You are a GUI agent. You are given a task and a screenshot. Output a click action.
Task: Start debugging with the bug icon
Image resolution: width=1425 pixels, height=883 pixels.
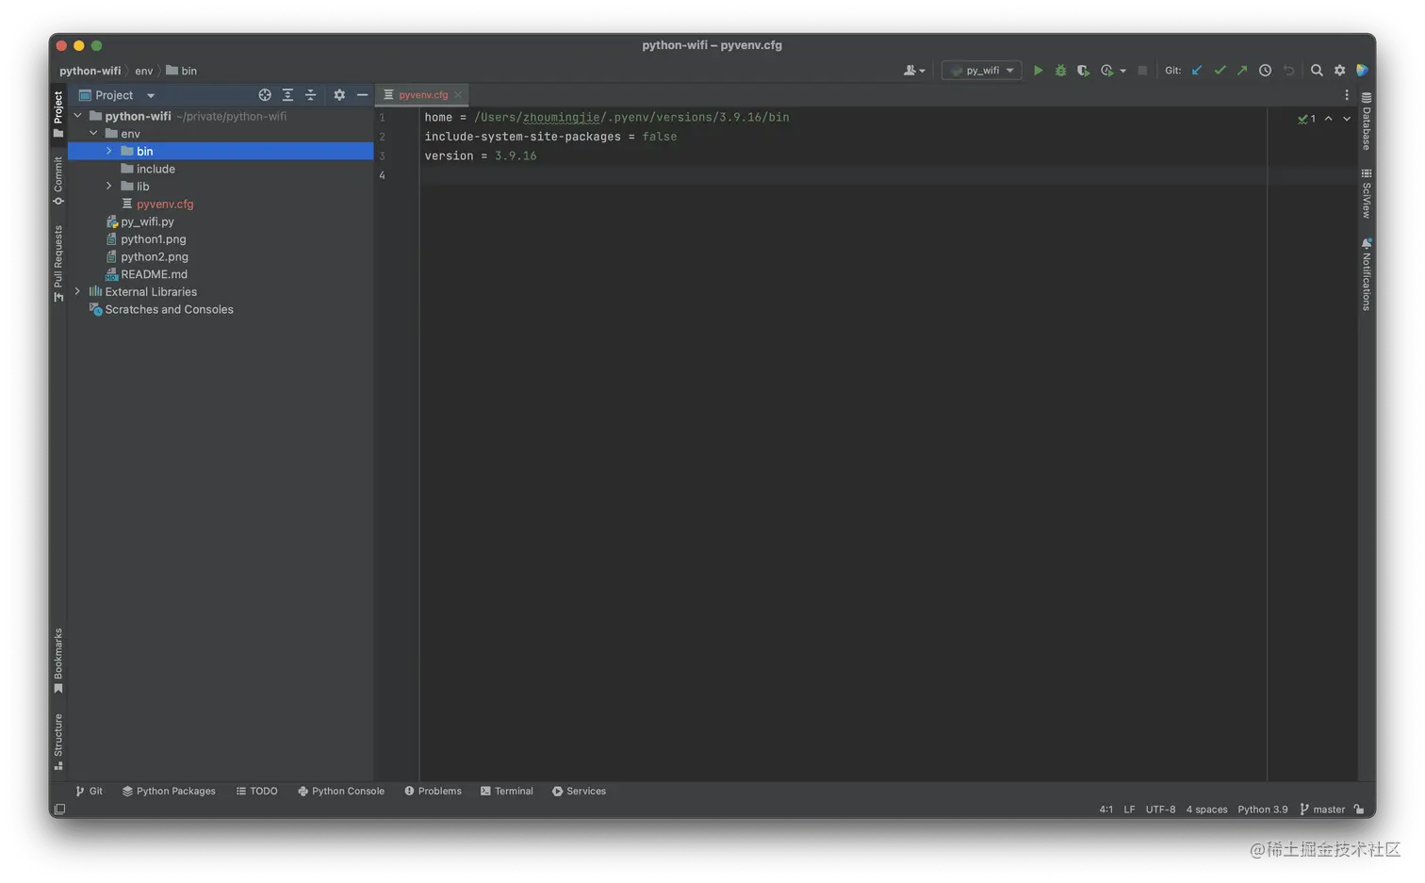click(1060, 71)
